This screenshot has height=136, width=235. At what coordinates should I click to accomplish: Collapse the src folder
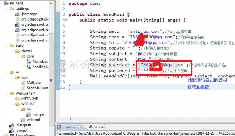click(7, 72)
